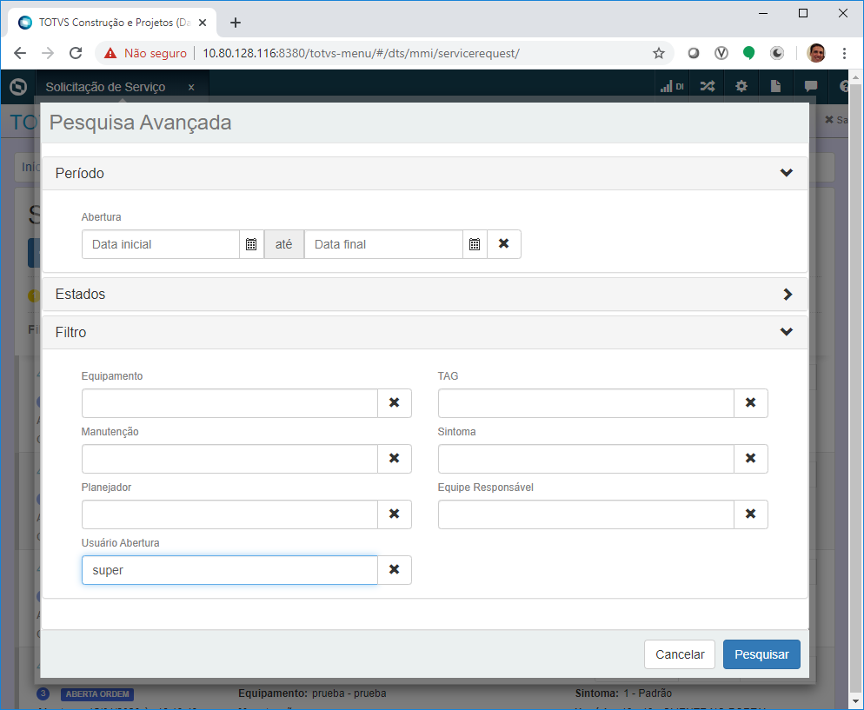Clear the Manutenção field
Image resolution: width=864 pixels, height=710 pixels.
[394, 458]
